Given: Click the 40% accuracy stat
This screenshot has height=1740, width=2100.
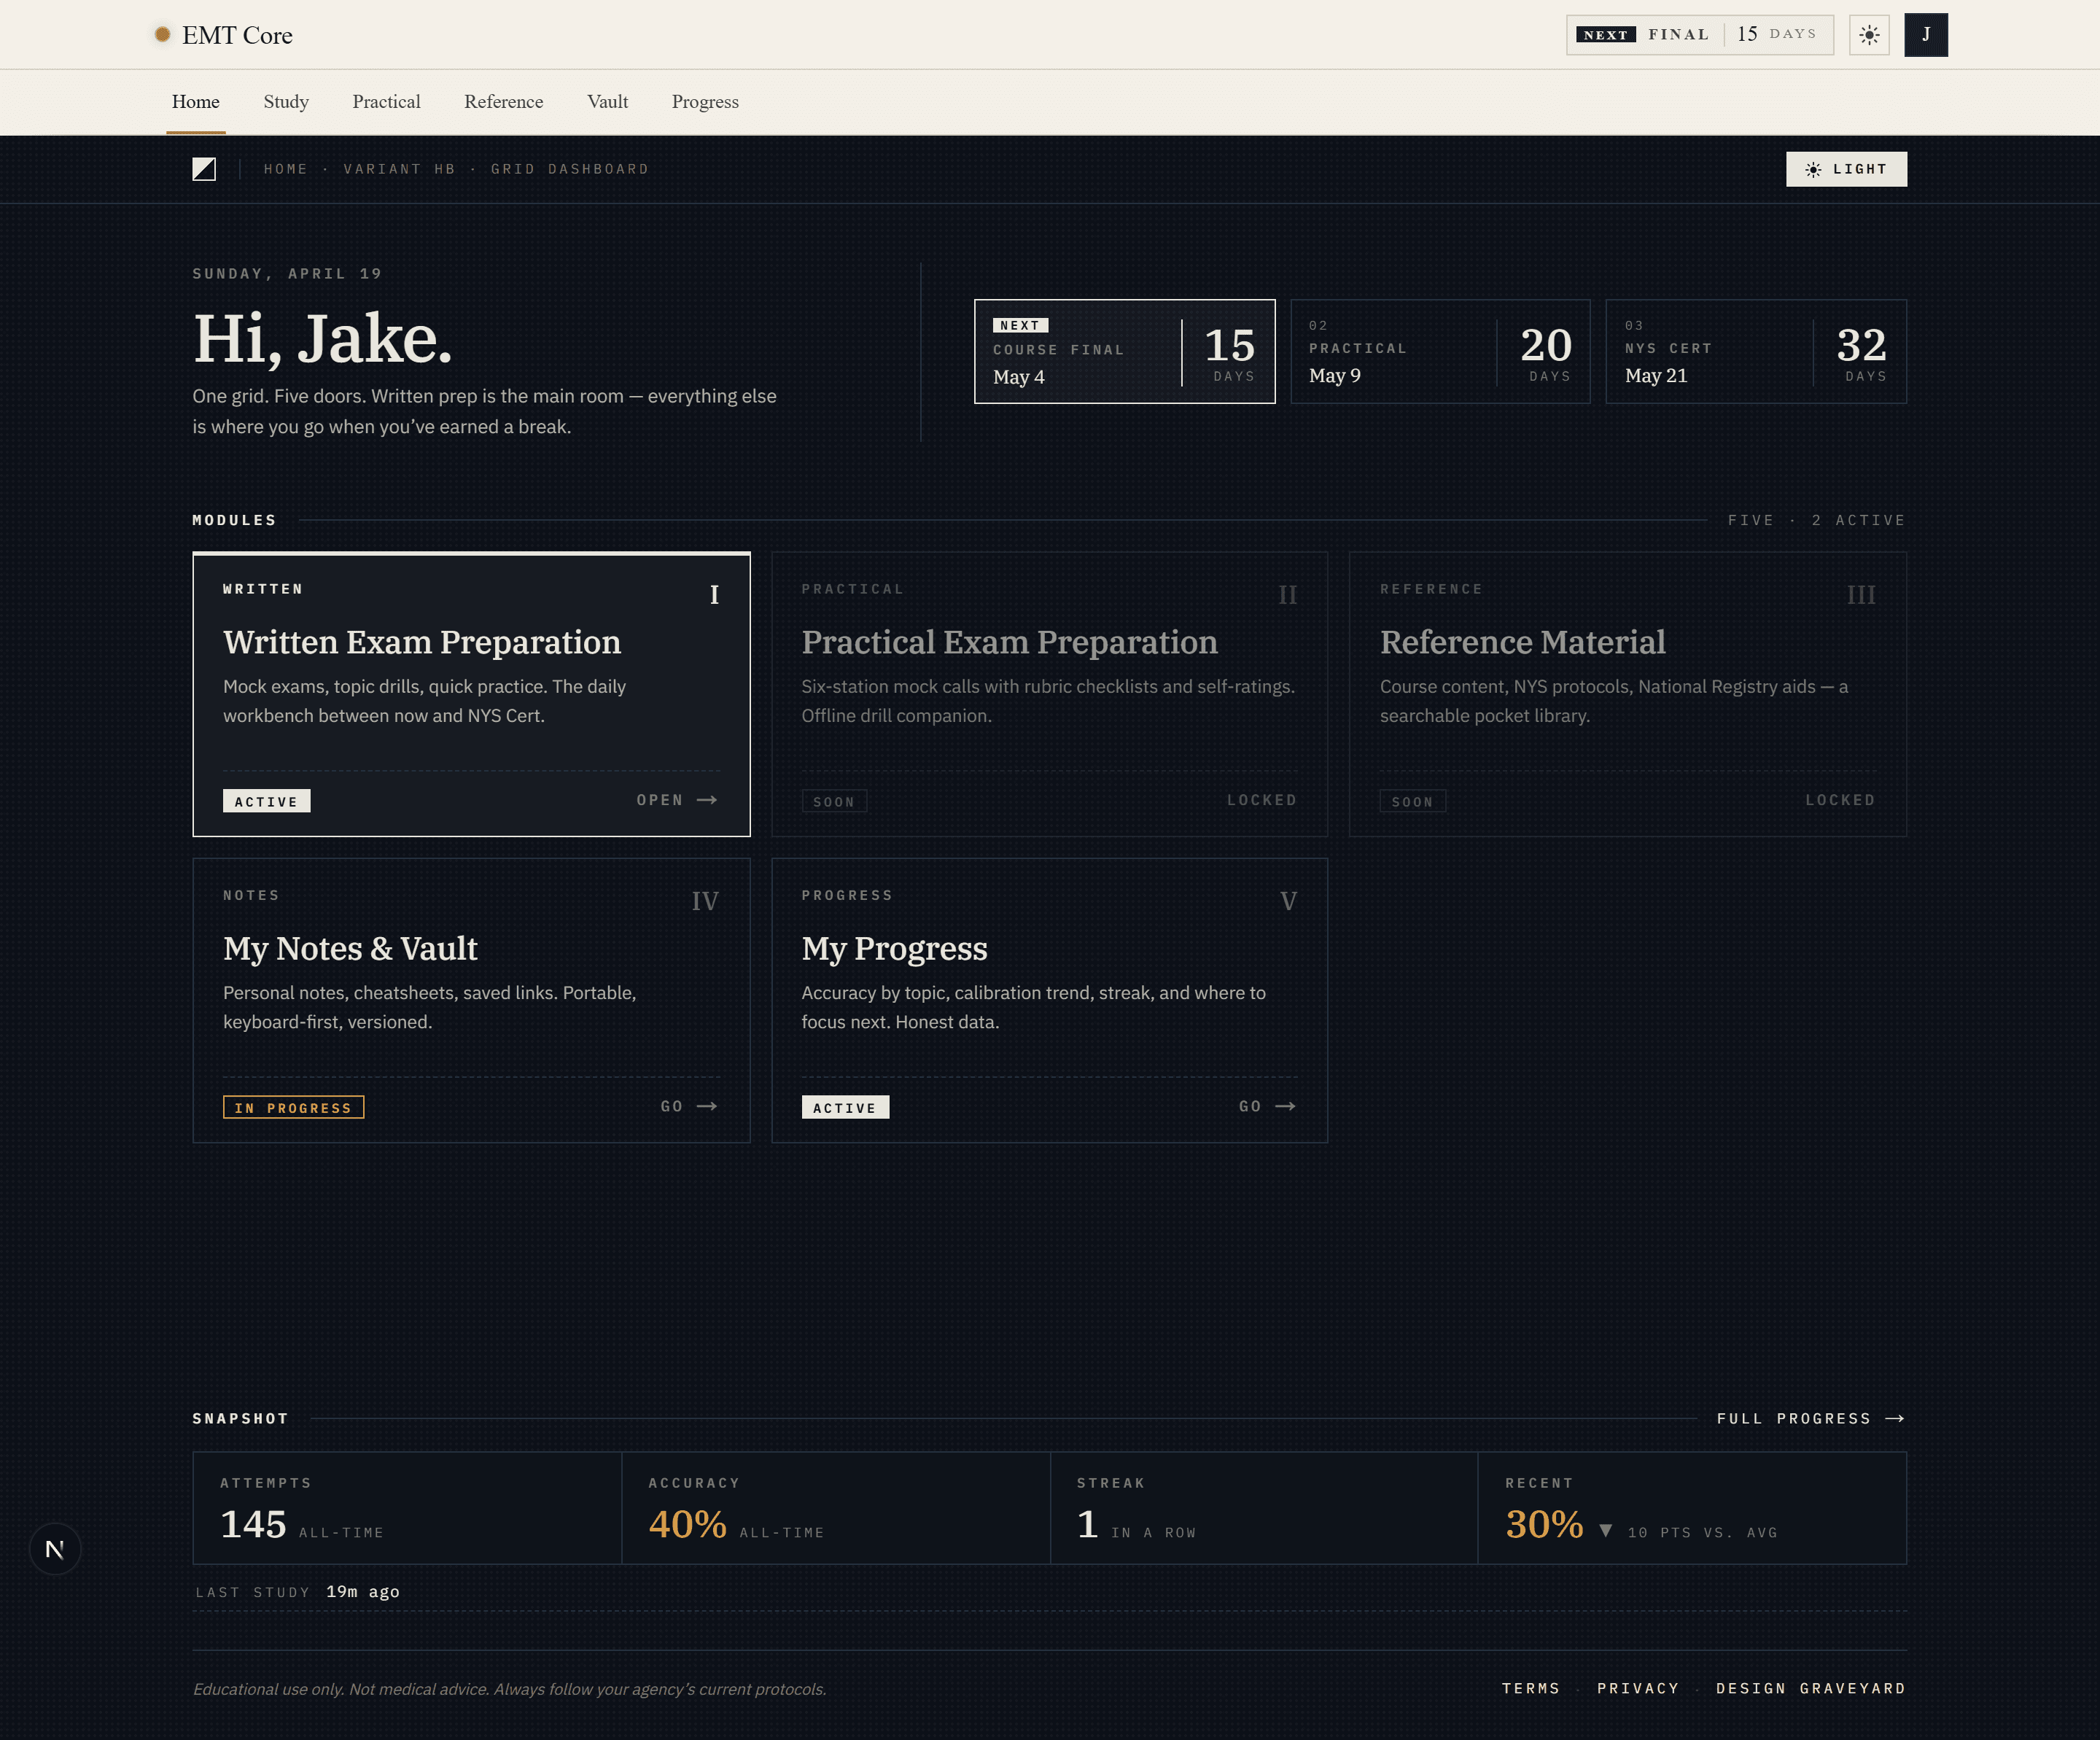Looking at the screenshot, I should coord(836,1508).
